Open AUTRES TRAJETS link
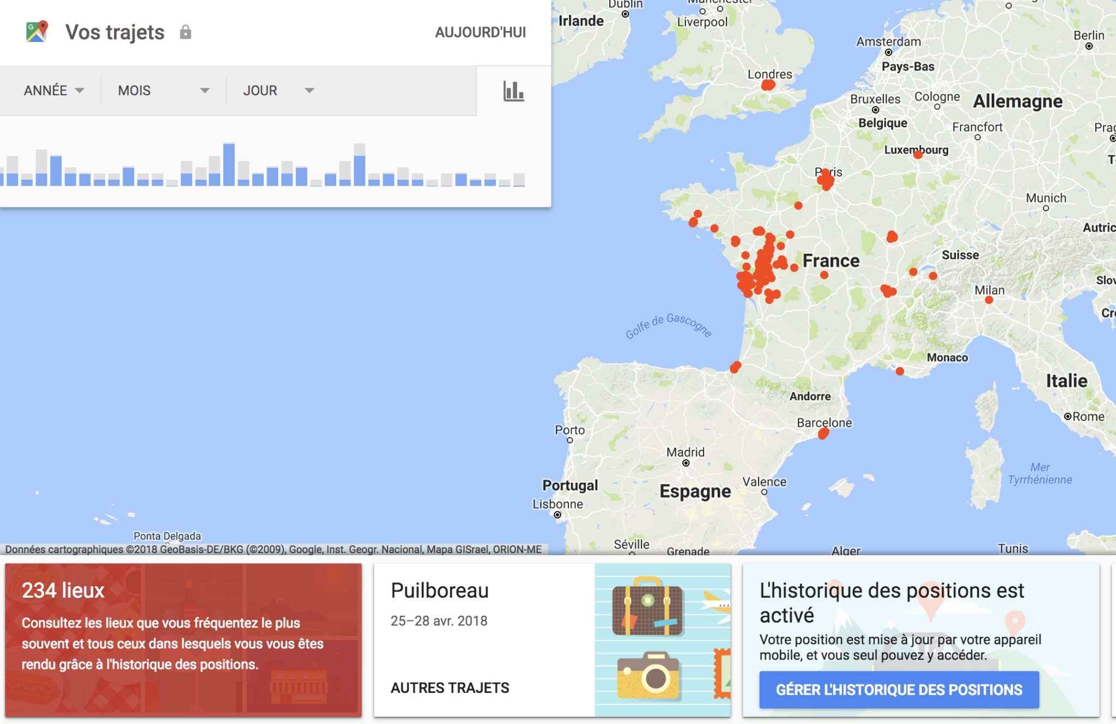Screen dimensions: 1116x724 point(450,688)
